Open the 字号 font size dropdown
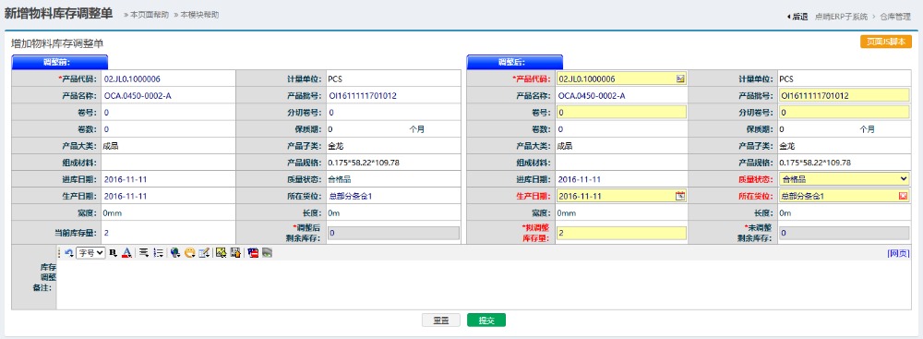Image resolution: width=923 pixels, height=339 pixels. 90,252
